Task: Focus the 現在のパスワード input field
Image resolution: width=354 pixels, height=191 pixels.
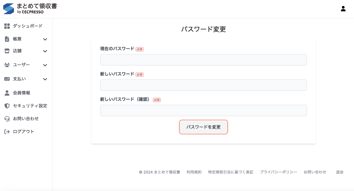Action: (x=203, y=60)
